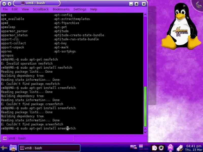Select the vm8 : bash session tab
This screenshot has width=203, height=152.
point(37,138)
